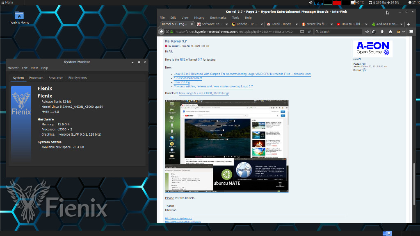The height and width of the screenshot is (236, 420).
Task: Switch to the Gmail - Inbox tab
Action: 281,24
